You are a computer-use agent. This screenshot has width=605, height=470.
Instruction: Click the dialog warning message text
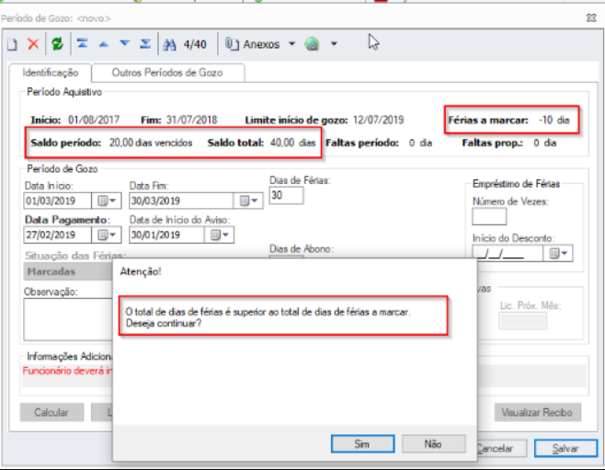(268, 317)
